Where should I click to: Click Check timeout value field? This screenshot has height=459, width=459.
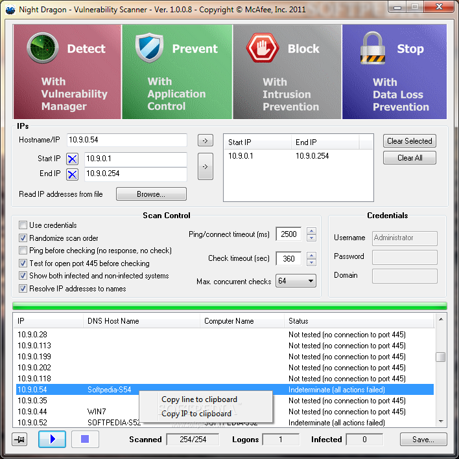(x=288, y=259)
